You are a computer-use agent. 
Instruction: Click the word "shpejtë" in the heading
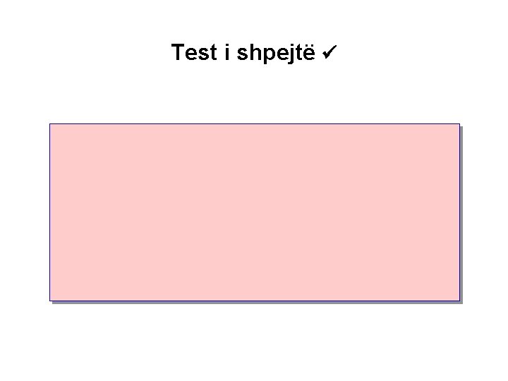point(276,53)
